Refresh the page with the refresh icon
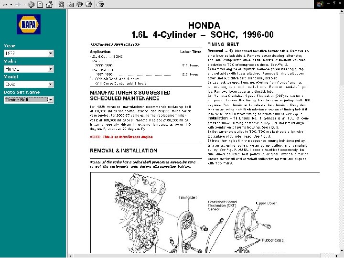 click(40, 4)
